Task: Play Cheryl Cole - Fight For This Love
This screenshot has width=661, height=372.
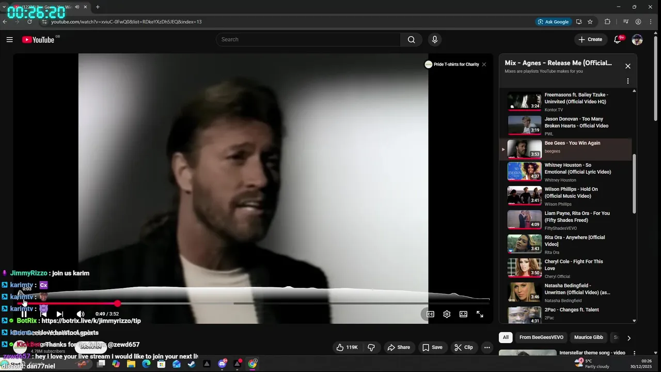Action: [x=566, y=268]
